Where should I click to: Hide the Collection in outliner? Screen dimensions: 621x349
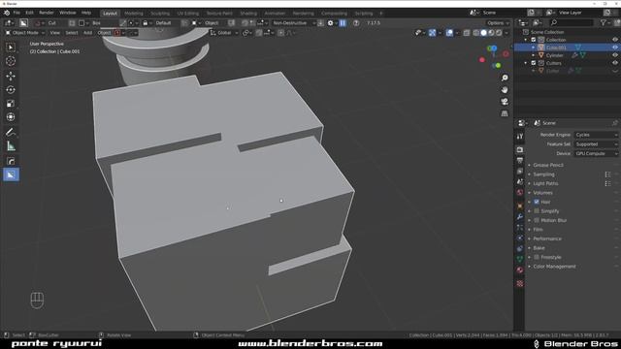click(x=614, y=40)
